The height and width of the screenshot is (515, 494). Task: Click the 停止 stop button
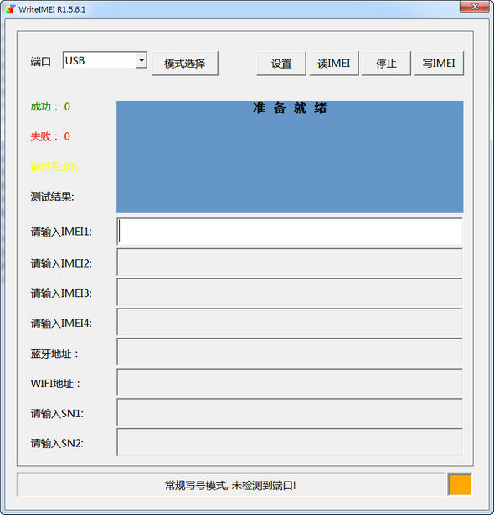386,64
